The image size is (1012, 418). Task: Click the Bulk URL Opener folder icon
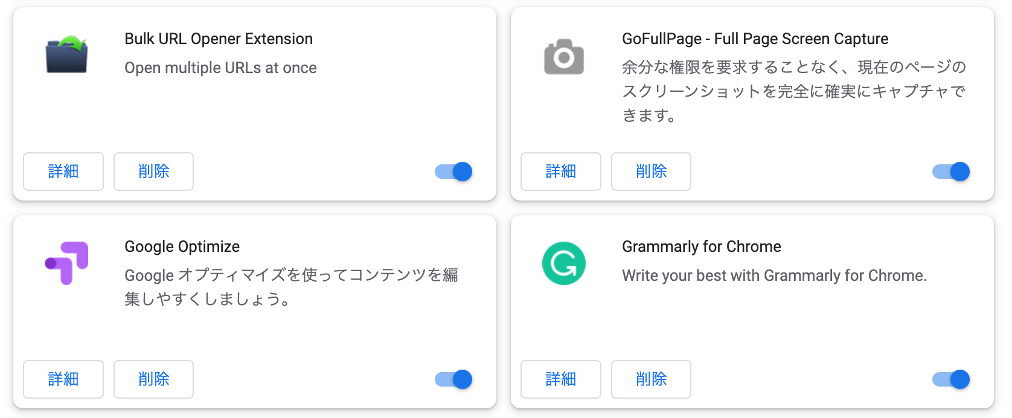66,54
